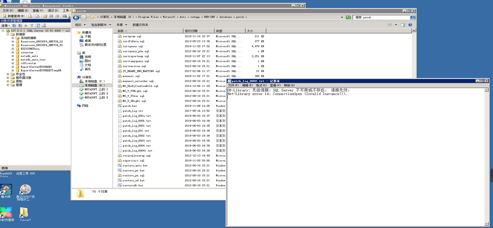Open Notepad's 格式(O) menu
The height and width of the screenshot is (228, 493).
(261, 85)
